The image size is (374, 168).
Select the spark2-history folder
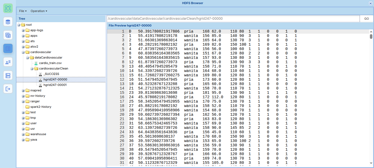(41, 107)
